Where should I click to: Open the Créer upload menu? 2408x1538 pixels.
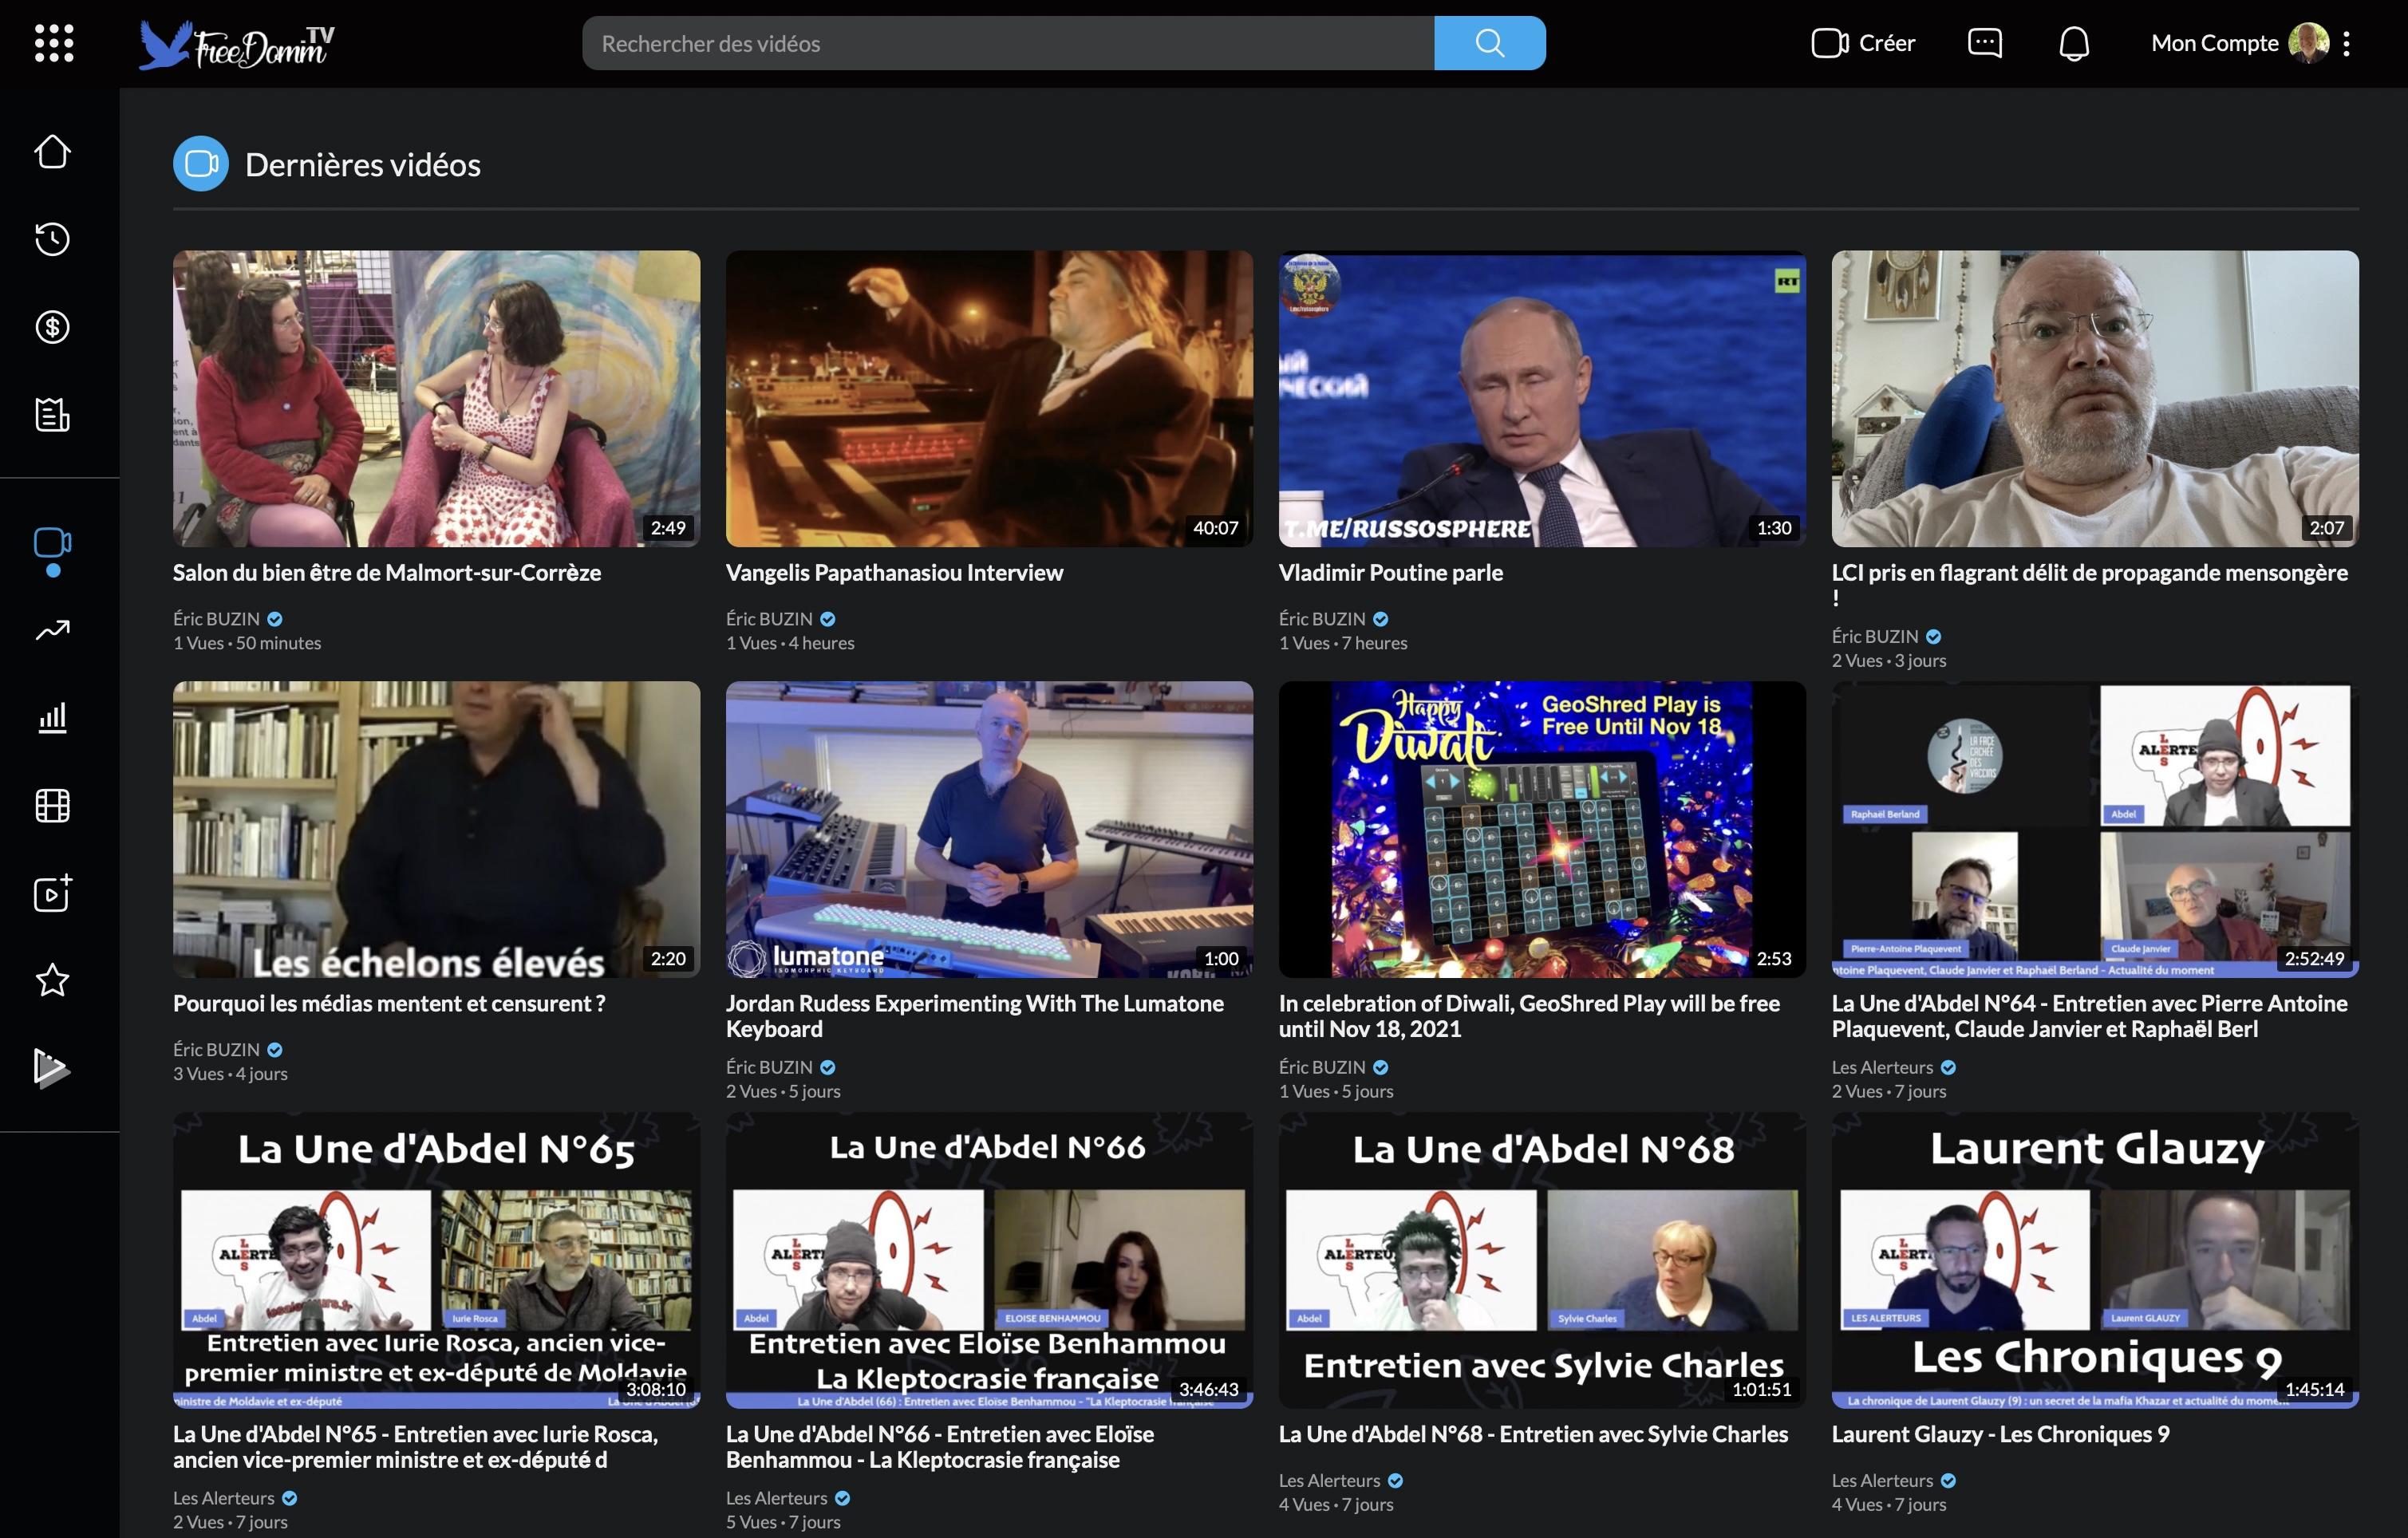1863,43
